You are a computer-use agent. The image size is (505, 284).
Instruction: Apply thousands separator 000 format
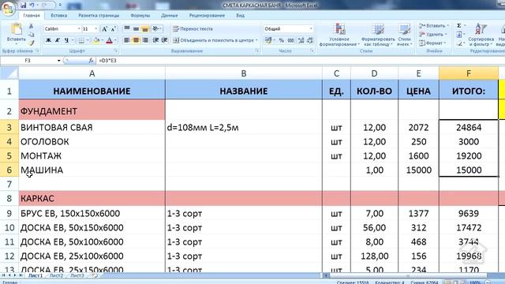tap(290, 40)
